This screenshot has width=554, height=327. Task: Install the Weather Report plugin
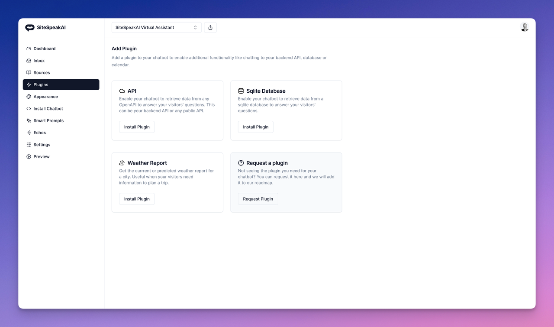click(137, 199)
